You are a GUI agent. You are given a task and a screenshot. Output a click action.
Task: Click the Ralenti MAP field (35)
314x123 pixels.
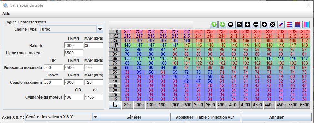click(x=94, y=45)
